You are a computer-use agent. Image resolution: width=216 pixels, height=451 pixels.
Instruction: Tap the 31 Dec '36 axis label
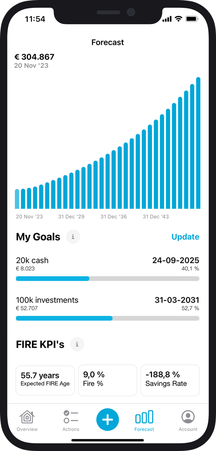(x=114, y=216)
